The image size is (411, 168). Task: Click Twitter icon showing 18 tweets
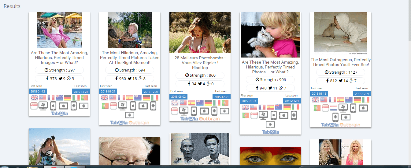[x=130, y=79]
